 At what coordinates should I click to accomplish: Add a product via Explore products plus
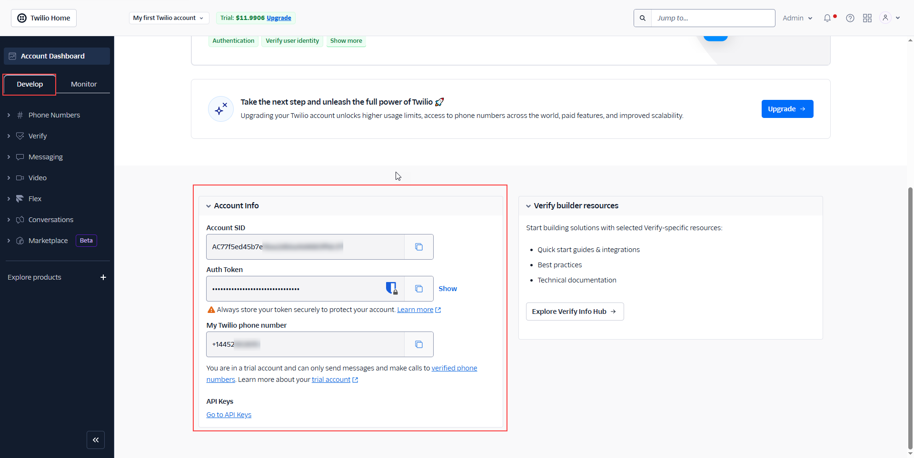(x=103, y=277)
